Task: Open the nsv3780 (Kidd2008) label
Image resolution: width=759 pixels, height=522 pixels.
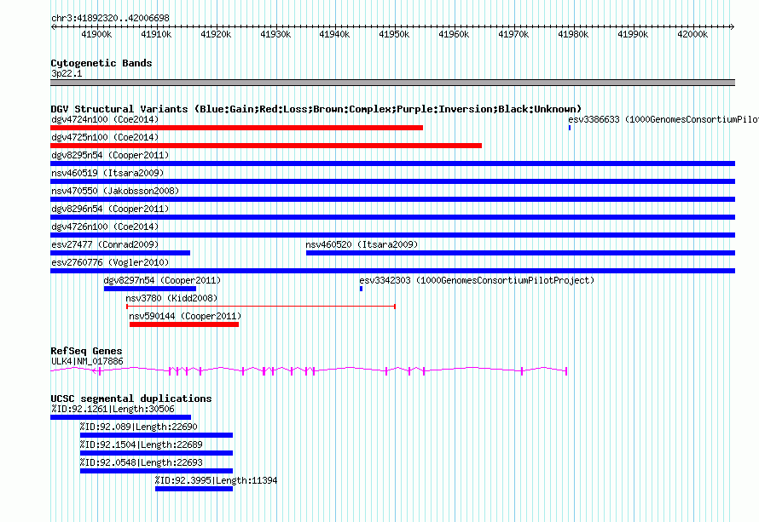Action: tap(171, 298)
